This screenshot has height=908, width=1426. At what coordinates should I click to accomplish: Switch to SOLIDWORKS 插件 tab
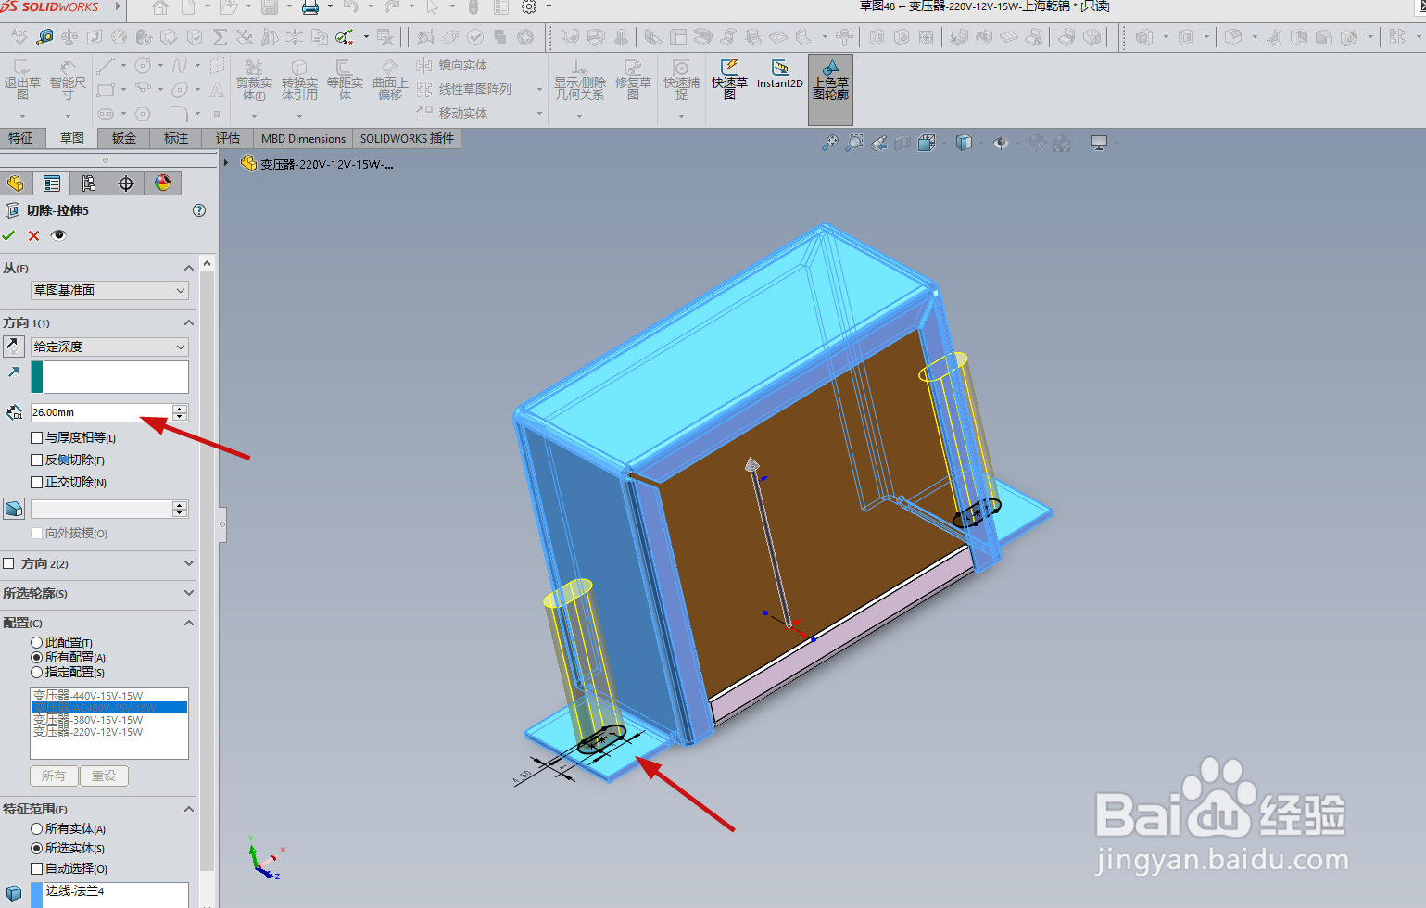tap(408, 138)
